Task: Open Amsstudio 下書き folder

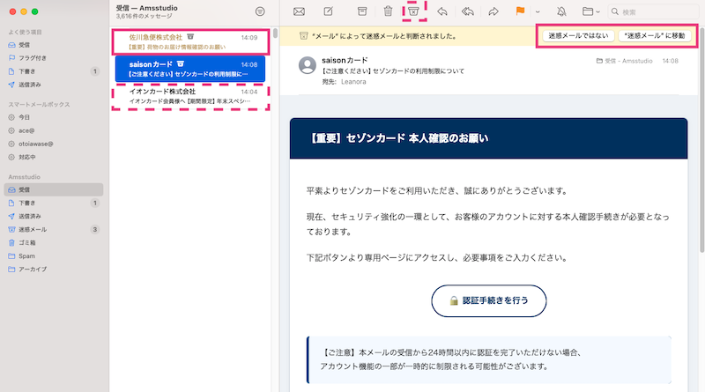Action: (54, 203)
